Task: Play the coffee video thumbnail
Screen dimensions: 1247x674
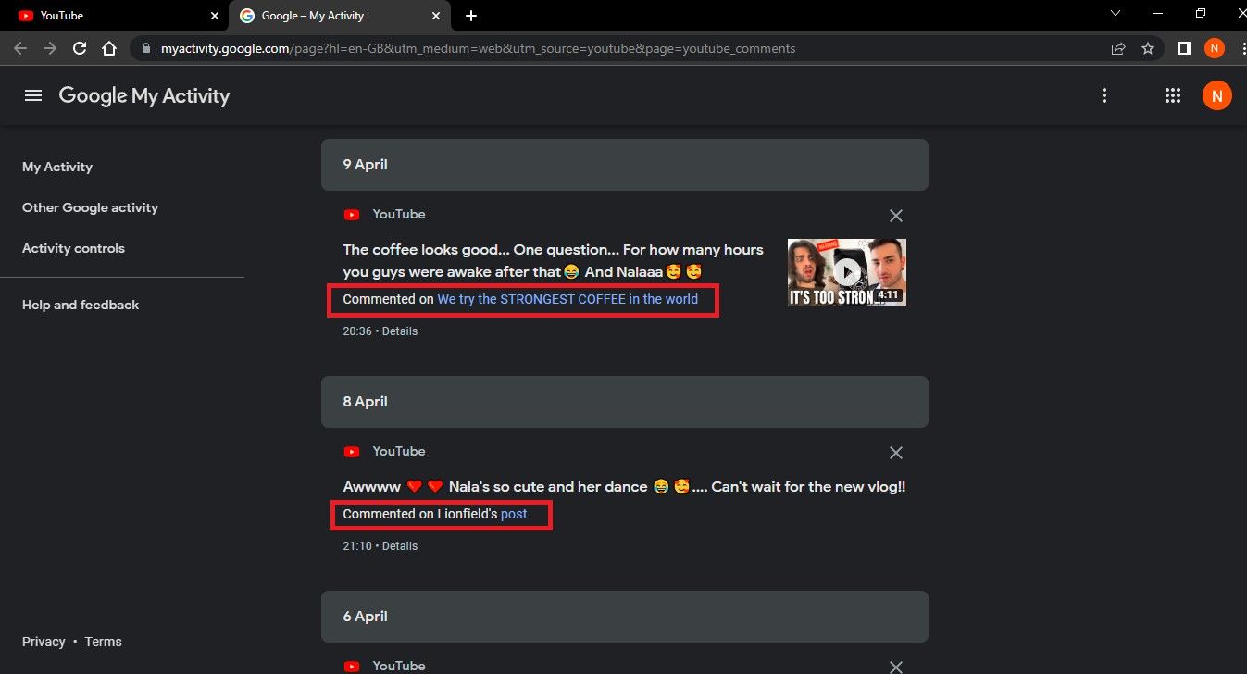Action: click(847, 272)
